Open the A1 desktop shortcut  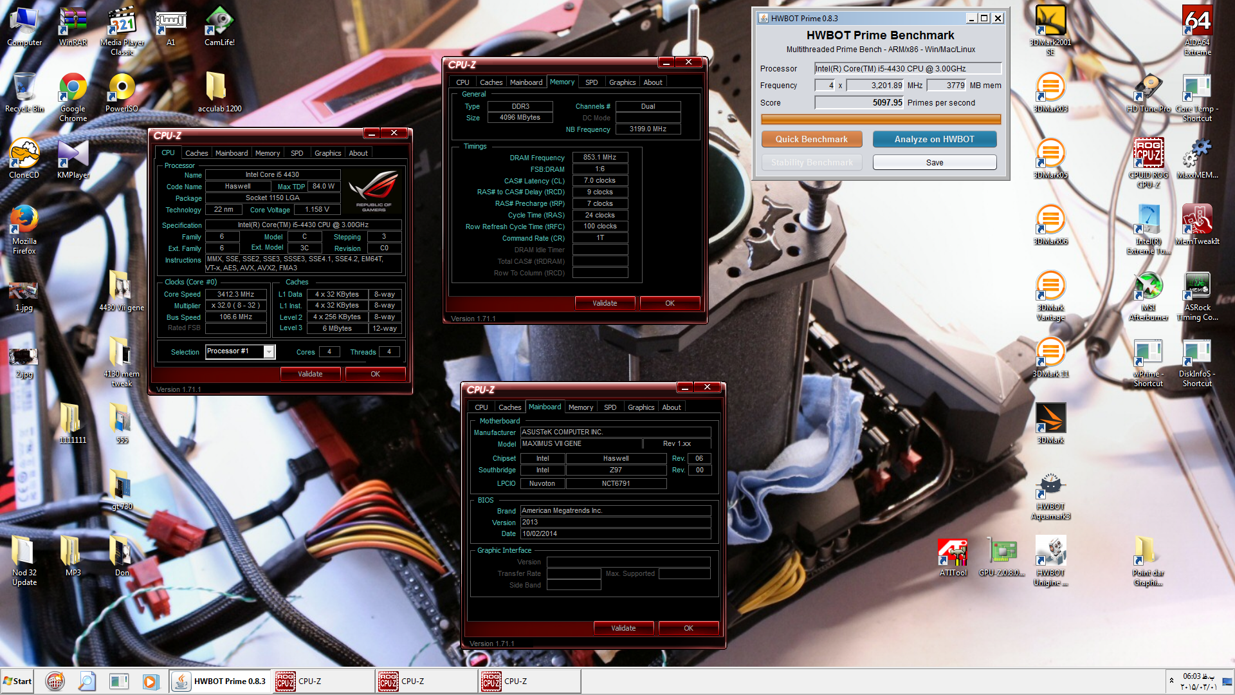[x=170, y=26]
